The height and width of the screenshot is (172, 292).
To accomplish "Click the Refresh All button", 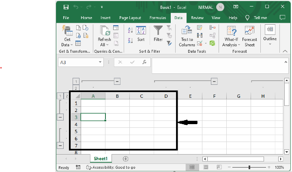I will pyautogui.click(x=104, y=36).
